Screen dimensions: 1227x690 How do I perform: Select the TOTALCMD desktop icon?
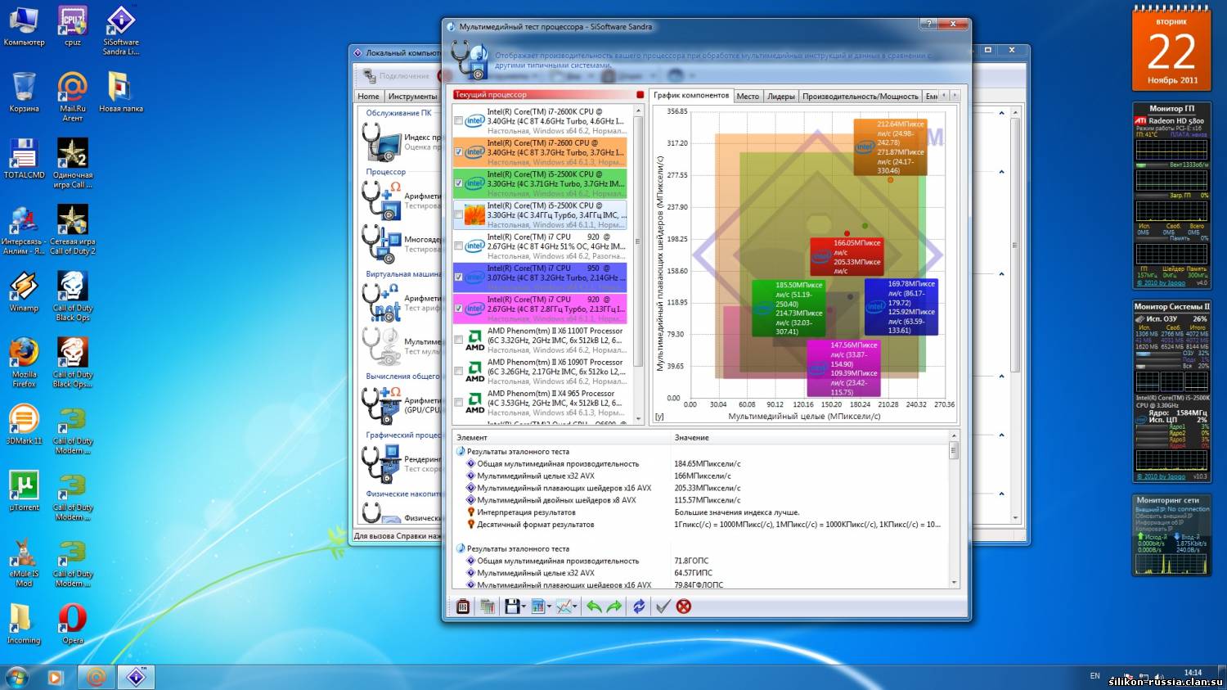24,159
